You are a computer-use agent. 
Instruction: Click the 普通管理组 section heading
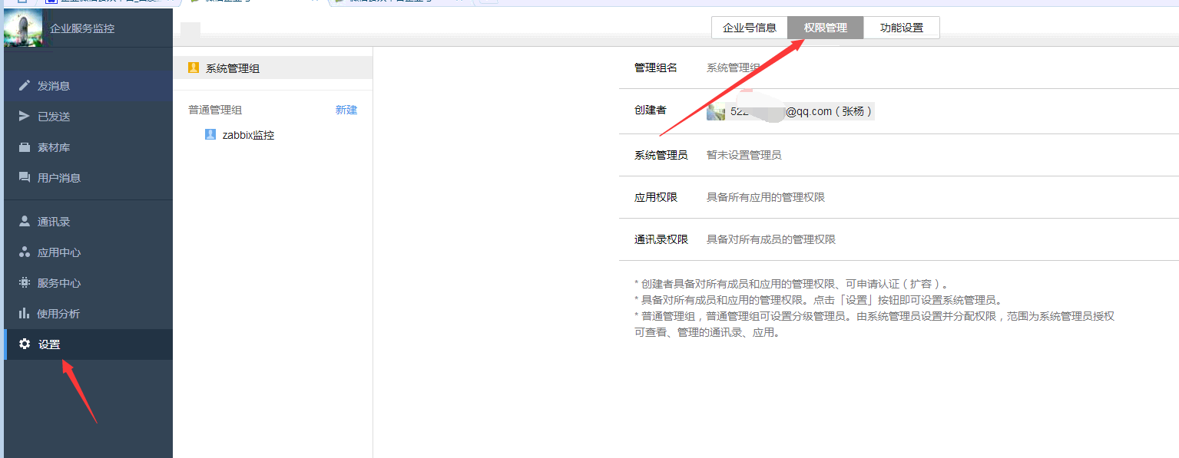(215, 110)
